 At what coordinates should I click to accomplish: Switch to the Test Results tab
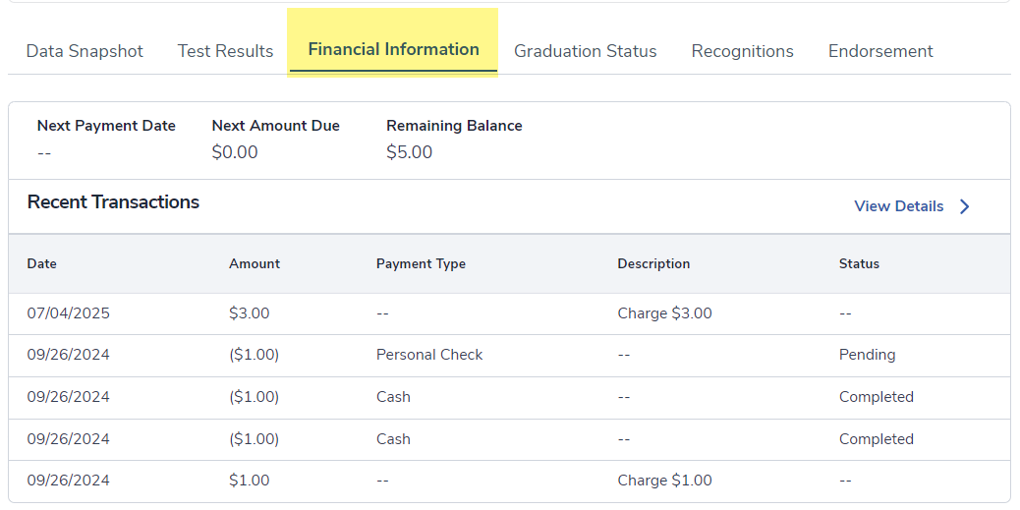tap(225, 51)
